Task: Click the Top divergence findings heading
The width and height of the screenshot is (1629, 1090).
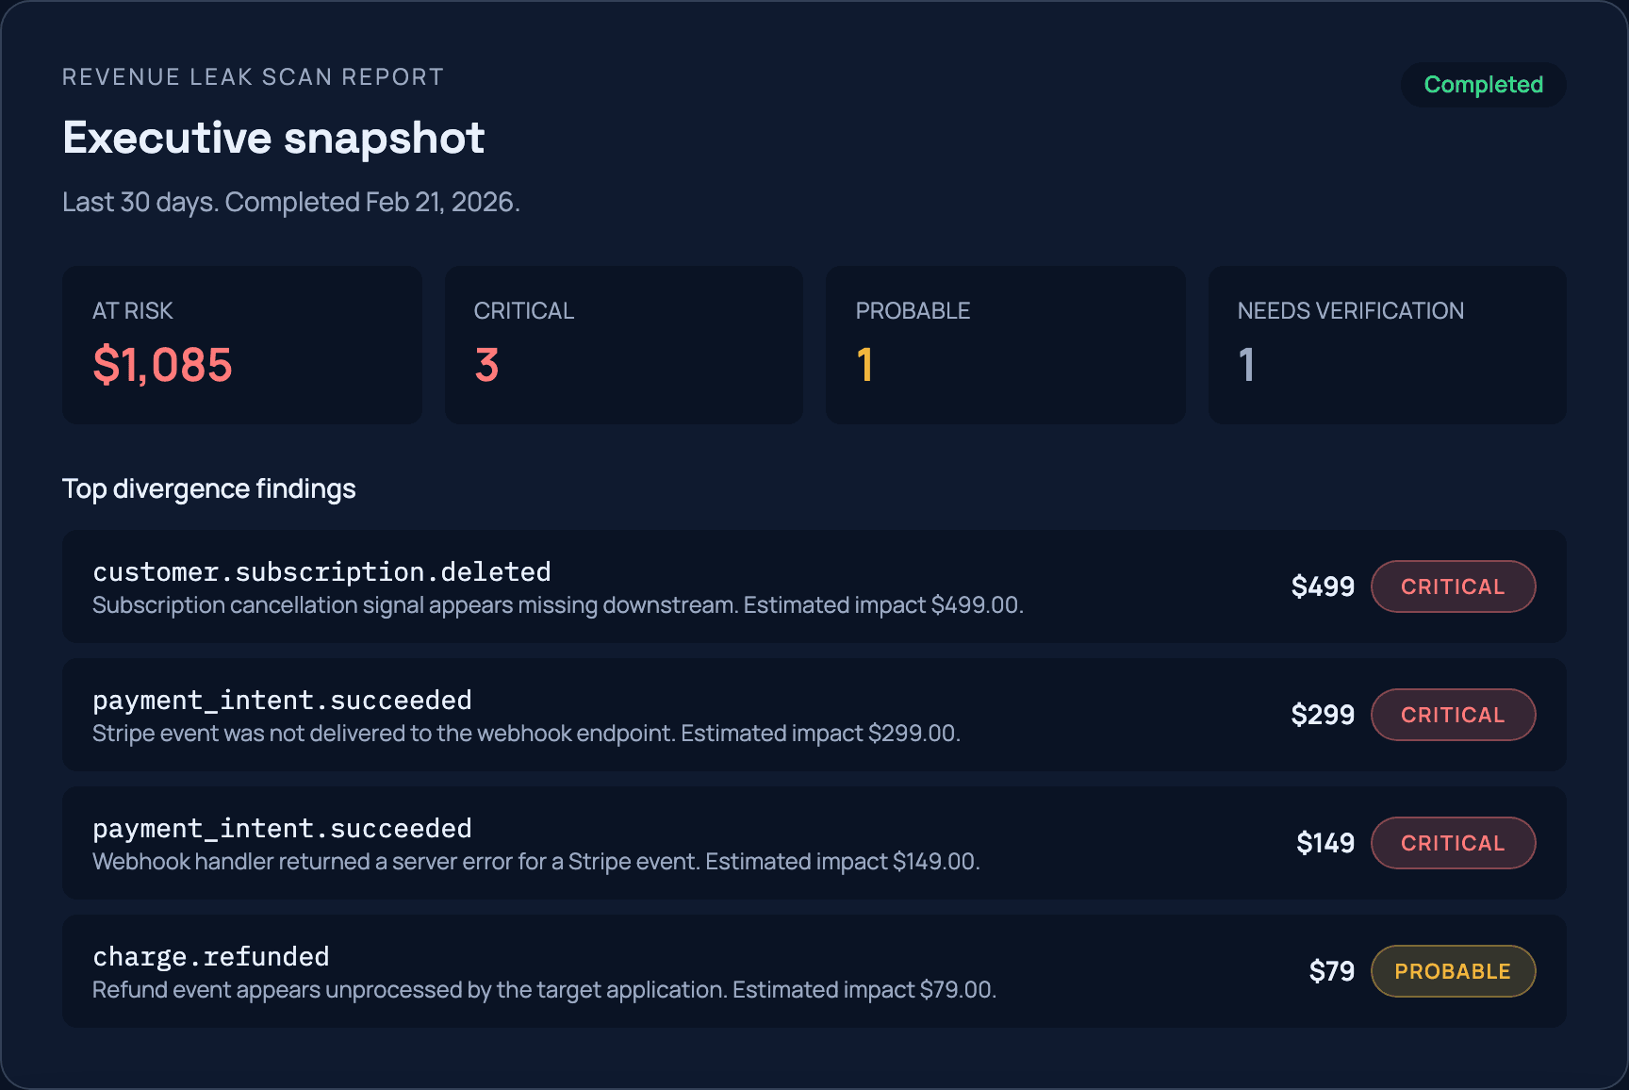Action: pyautogui.click(x=208, y=488)
